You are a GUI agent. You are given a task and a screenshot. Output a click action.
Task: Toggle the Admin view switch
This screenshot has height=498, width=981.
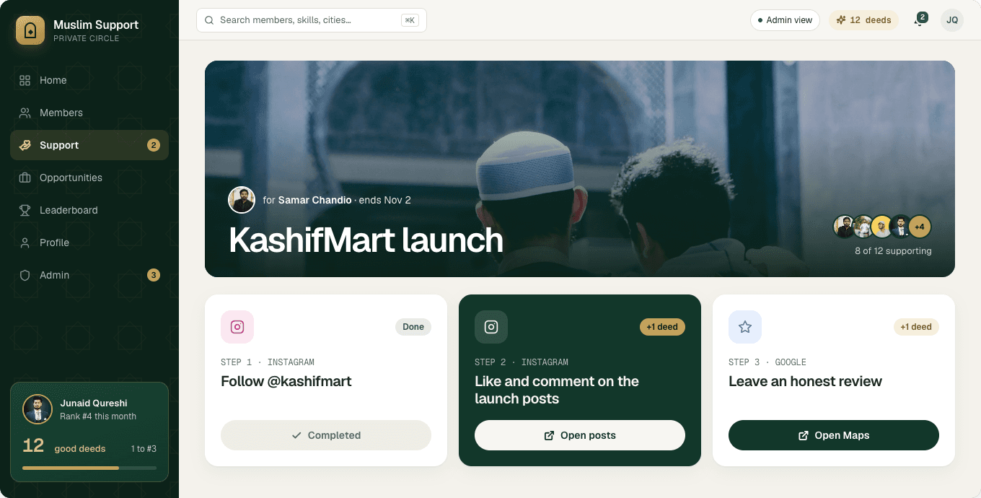click(x=785, y=20)
